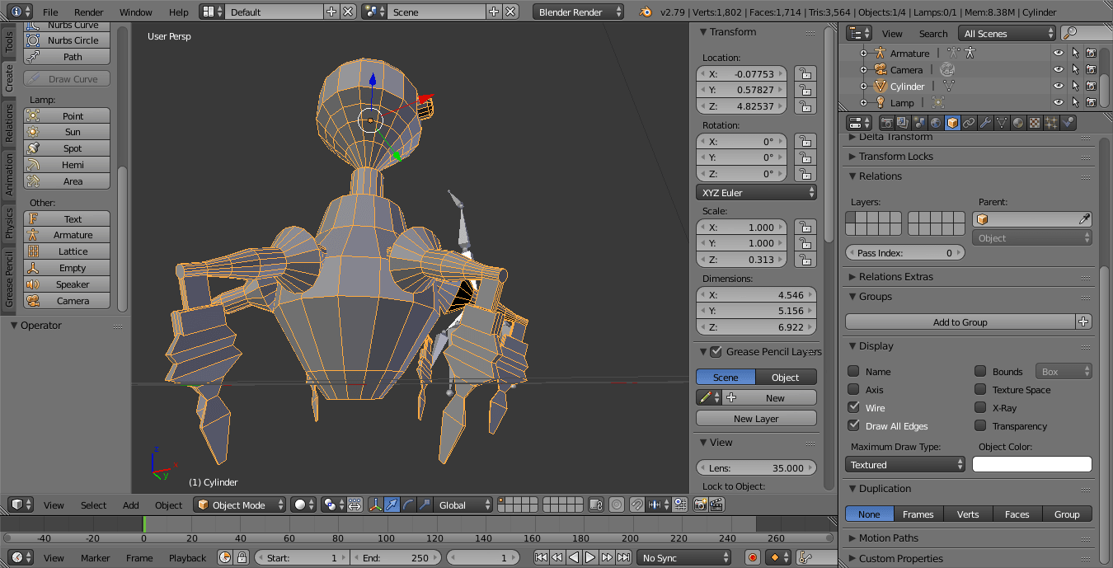Hide the Cylinder object via its eye icon
Screen dimensions: 1113x568
click(1058, 87)
